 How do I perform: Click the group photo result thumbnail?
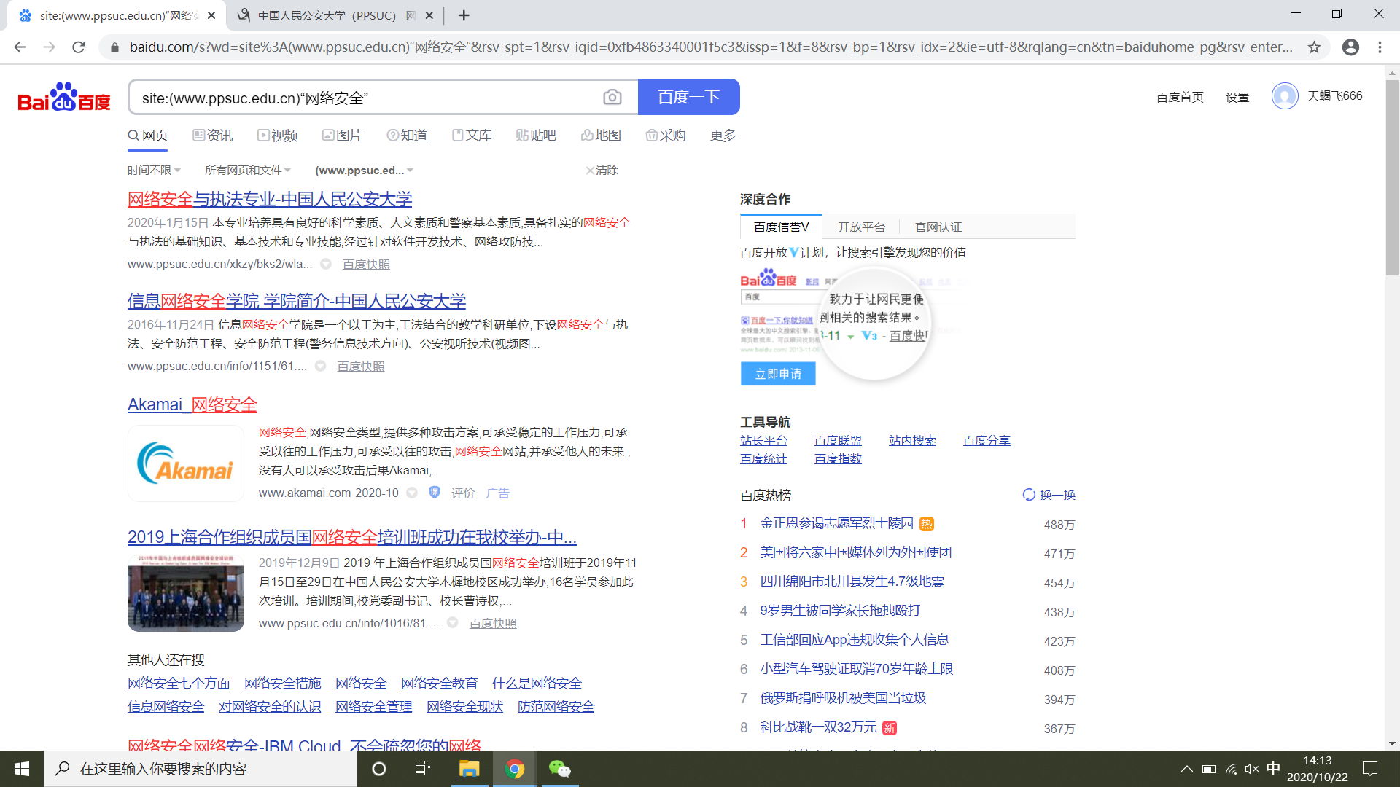click(186, 593)
